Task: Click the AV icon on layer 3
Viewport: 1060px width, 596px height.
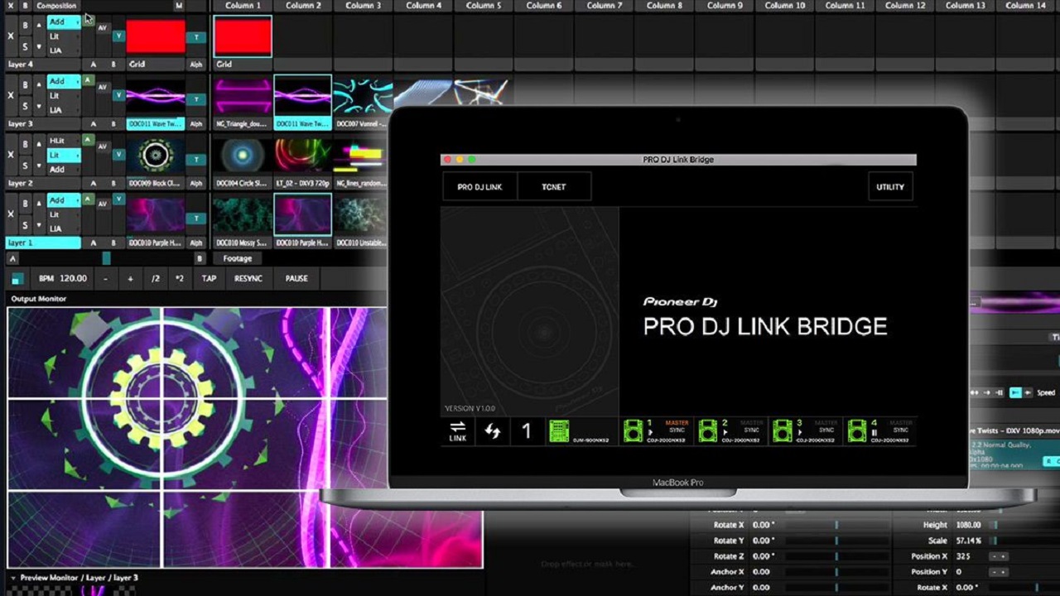Action: (x=102, y=87)
